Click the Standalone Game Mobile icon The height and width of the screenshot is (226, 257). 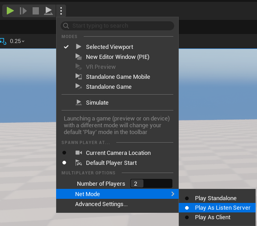(x=79, y=77)
